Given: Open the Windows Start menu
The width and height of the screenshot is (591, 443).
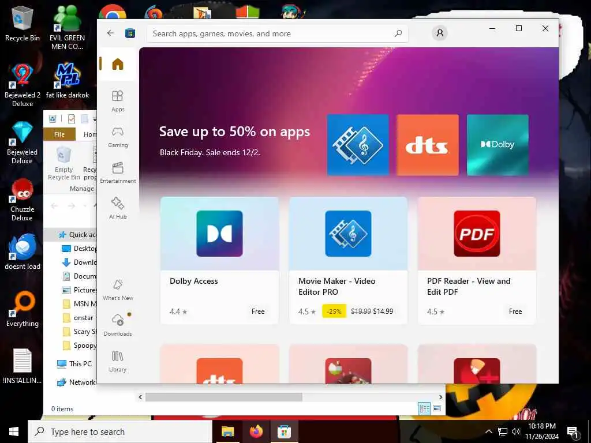Looking at the screenshot, I should click(14, 431).
